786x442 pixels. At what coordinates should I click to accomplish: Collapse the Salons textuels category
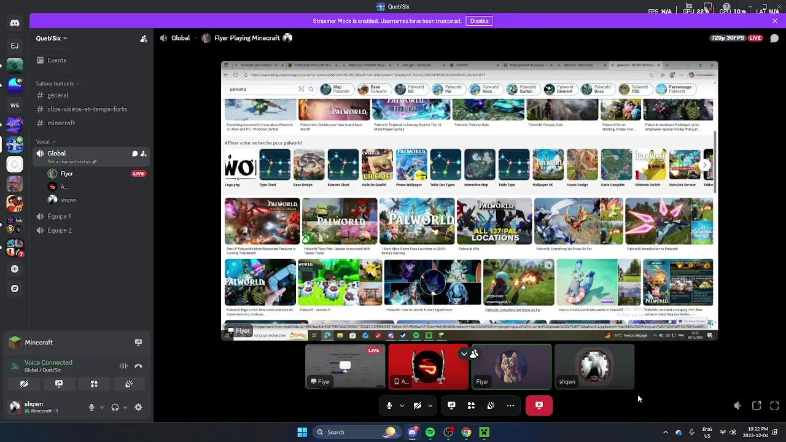pyautogui.click(x=58, y=83)
